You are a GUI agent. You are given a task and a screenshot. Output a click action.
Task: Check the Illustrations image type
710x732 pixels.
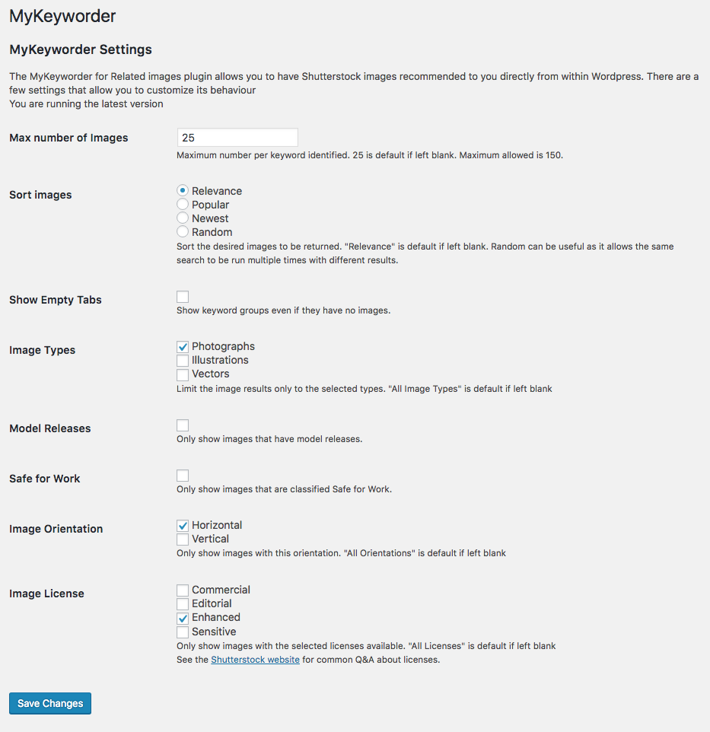click(183, 361)
